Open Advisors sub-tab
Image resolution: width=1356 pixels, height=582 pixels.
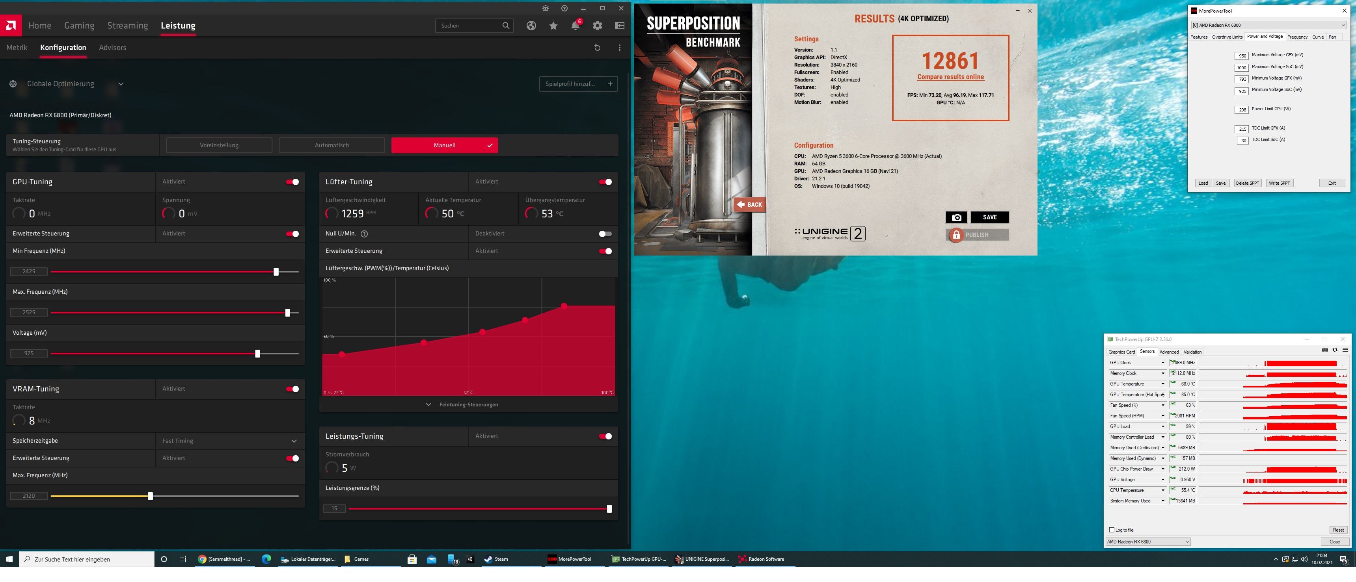tap(113, 47)
